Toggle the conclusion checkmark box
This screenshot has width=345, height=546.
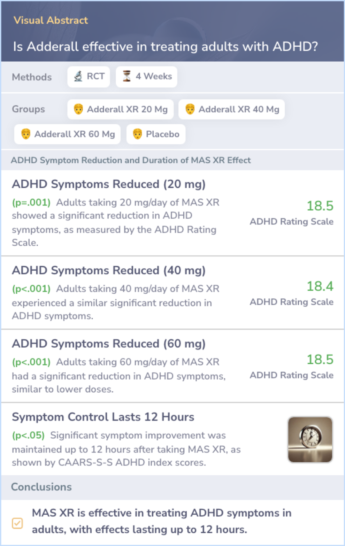pos(17,523)
